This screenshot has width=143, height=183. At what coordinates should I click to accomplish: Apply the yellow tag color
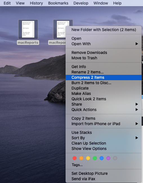pyautogui.click(x=88, y=158)
